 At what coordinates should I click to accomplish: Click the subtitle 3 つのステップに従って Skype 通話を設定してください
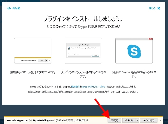point(83,26)
